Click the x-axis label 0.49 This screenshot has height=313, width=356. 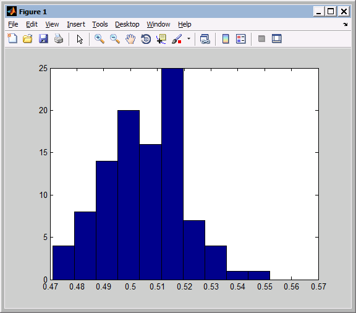(104, 286)
